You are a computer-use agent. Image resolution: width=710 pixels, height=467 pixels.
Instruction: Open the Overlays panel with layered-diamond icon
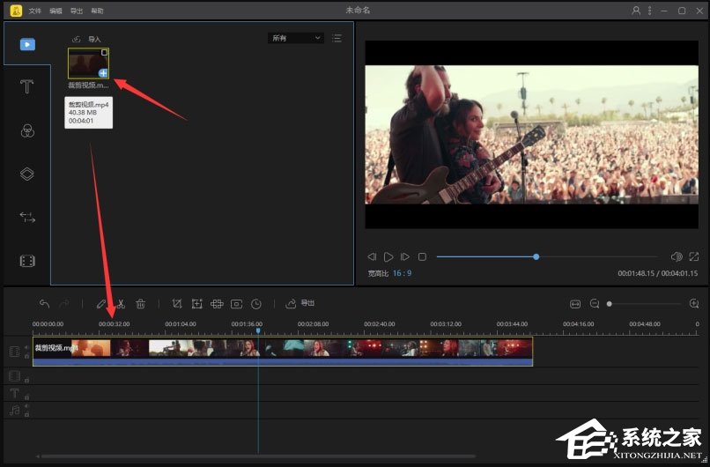[27, 174]
